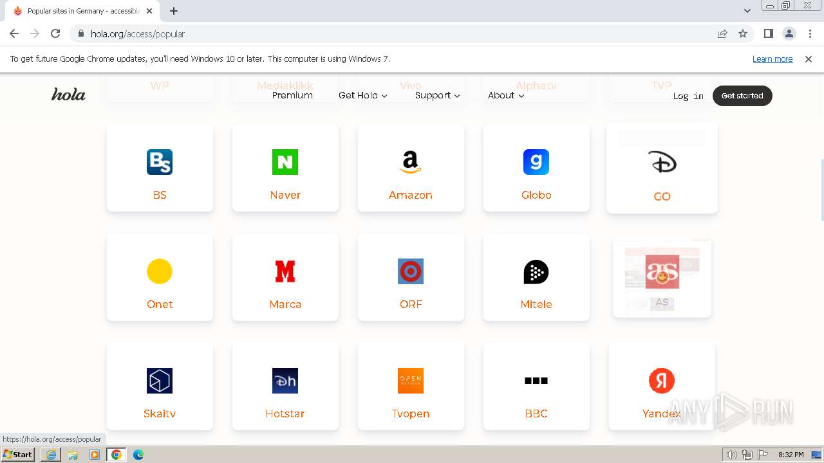Expand the About menu
The image size is (824, 463).
506,95
